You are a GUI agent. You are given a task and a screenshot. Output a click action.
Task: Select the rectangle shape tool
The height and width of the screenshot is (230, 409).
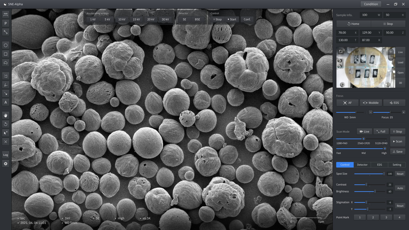point(6,54)
